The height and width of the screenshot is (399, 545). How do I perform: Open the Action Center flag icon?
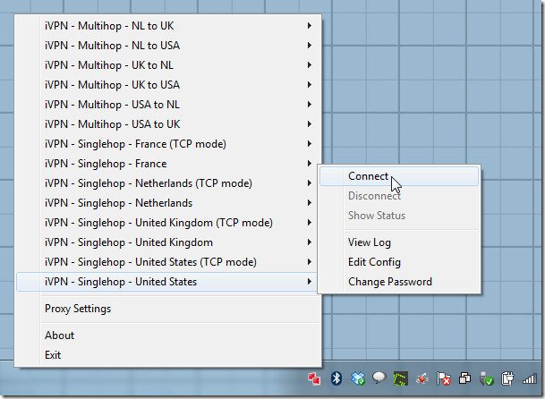coord(444,378)
